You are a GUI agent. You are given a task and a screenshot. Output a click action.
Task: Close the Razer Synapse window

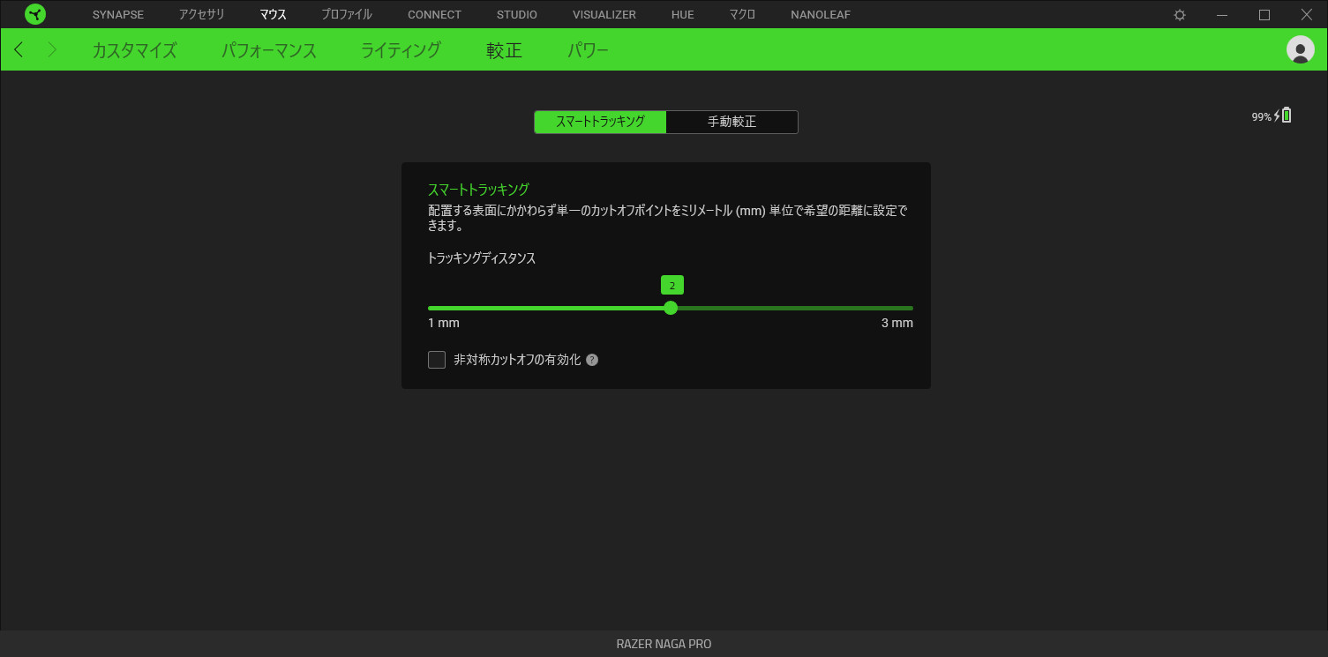pyautogui.click(x=1307, y=15)
